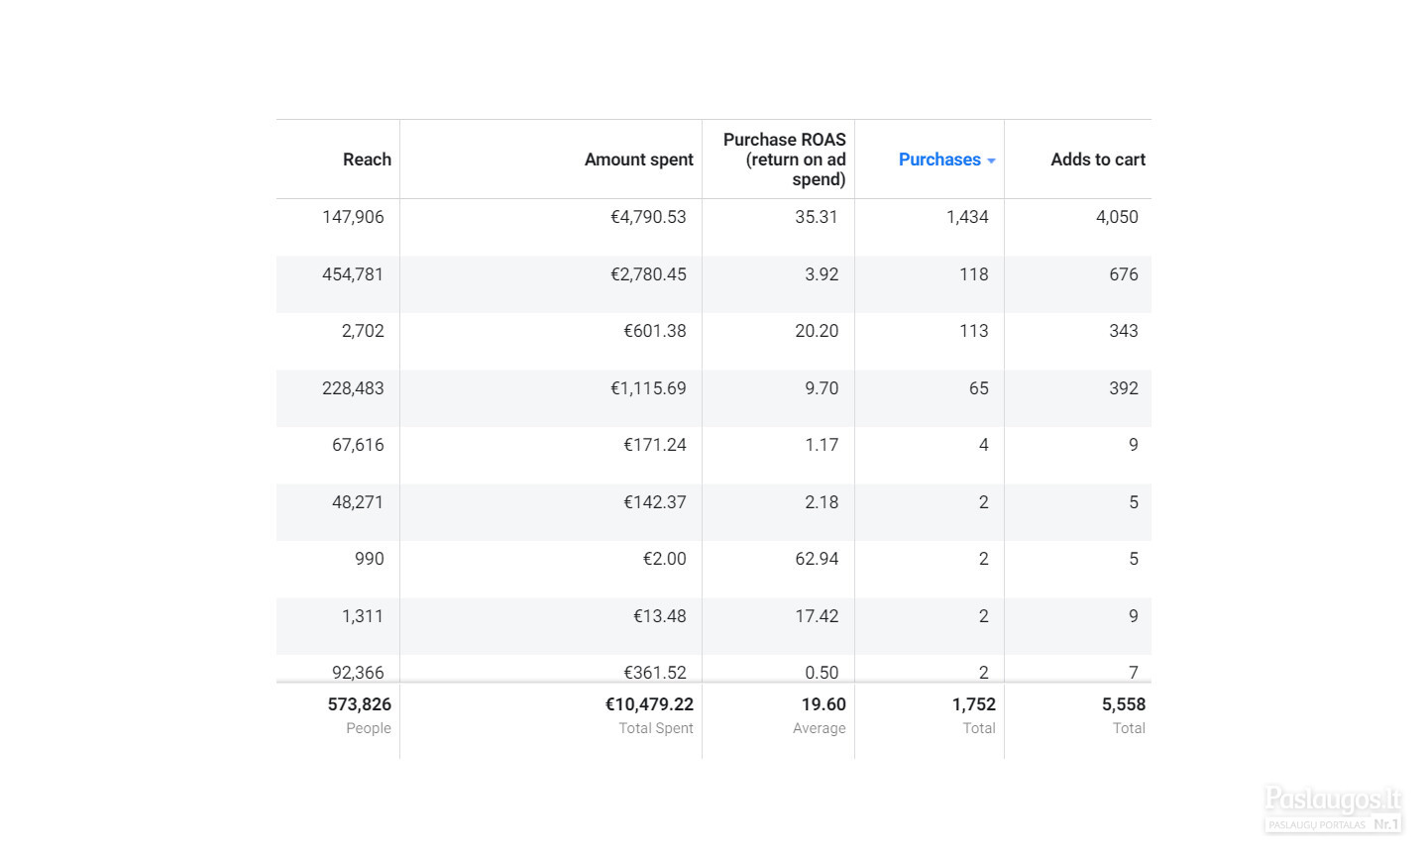Viewport: 1427px width, 856px height.
Task: Click the Total Spent label
Action: 656,728
